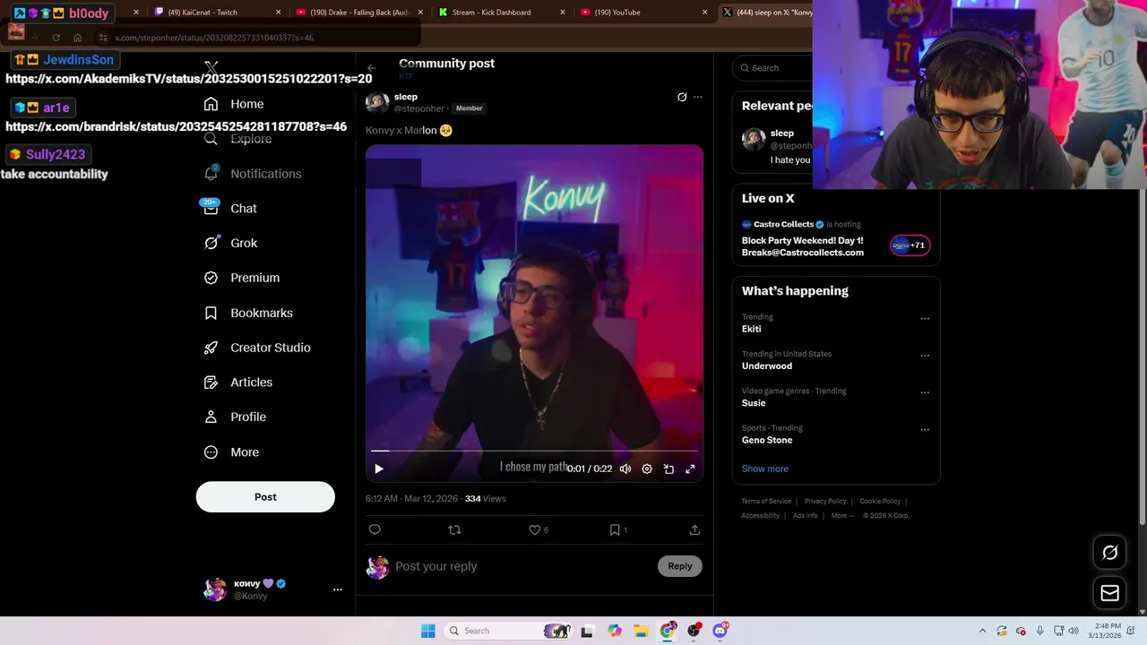Open Chrome from the taskbar
This screenshot has height=645, width=1147.
click(x=668, y=631)
